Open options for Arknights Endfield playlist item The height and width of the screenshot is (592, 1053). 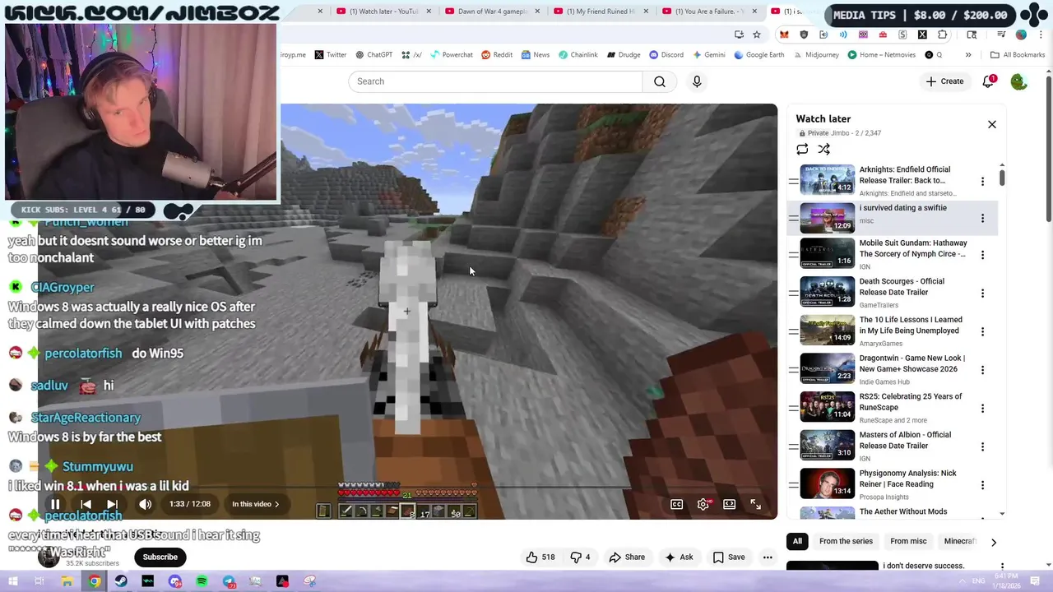[x=982, y=181]
